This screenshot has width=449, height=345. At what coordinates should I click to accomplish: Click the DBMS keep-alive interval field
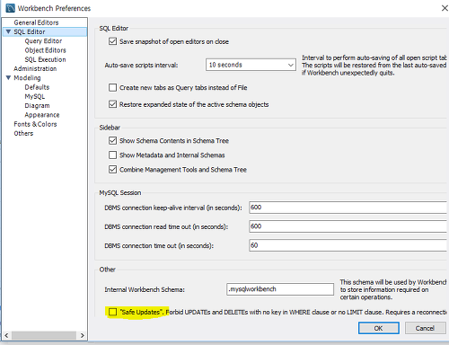pyautogui.click(x=348, y=208)
